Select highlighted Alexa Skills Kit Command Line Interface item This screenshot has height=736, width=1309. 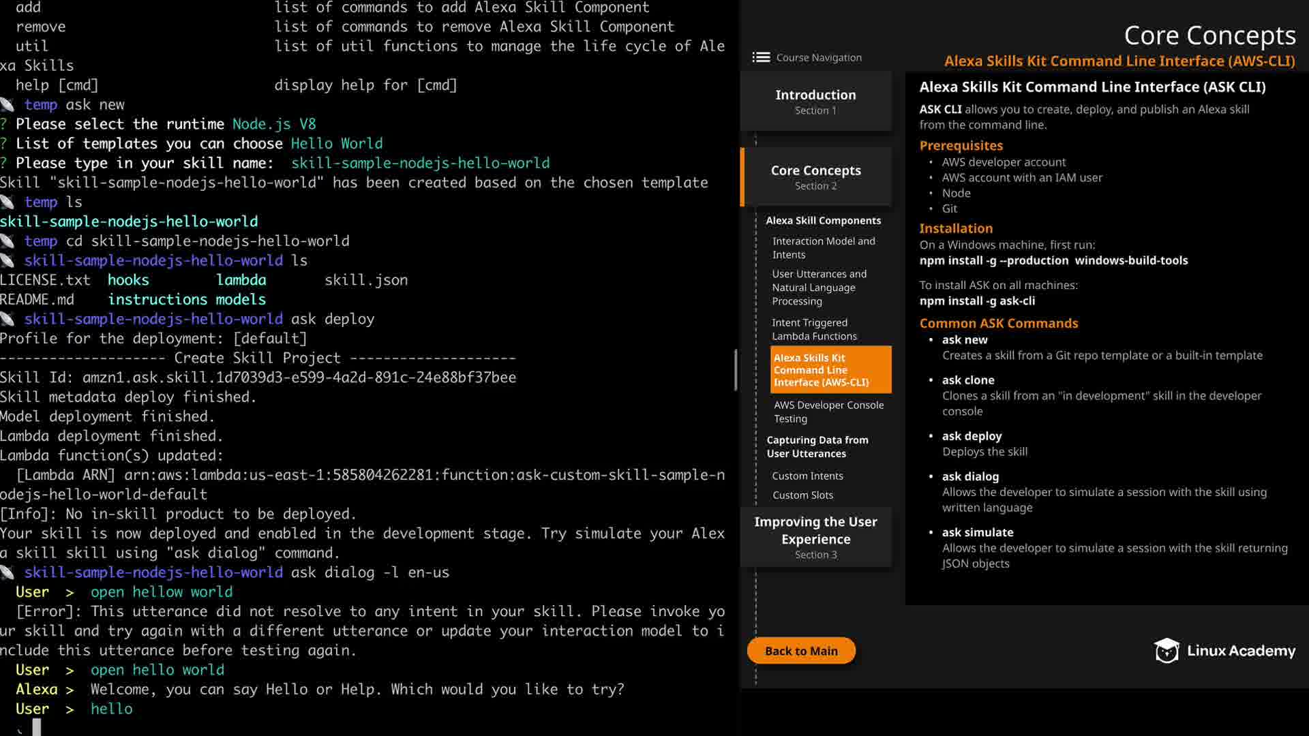click(830, 369)
